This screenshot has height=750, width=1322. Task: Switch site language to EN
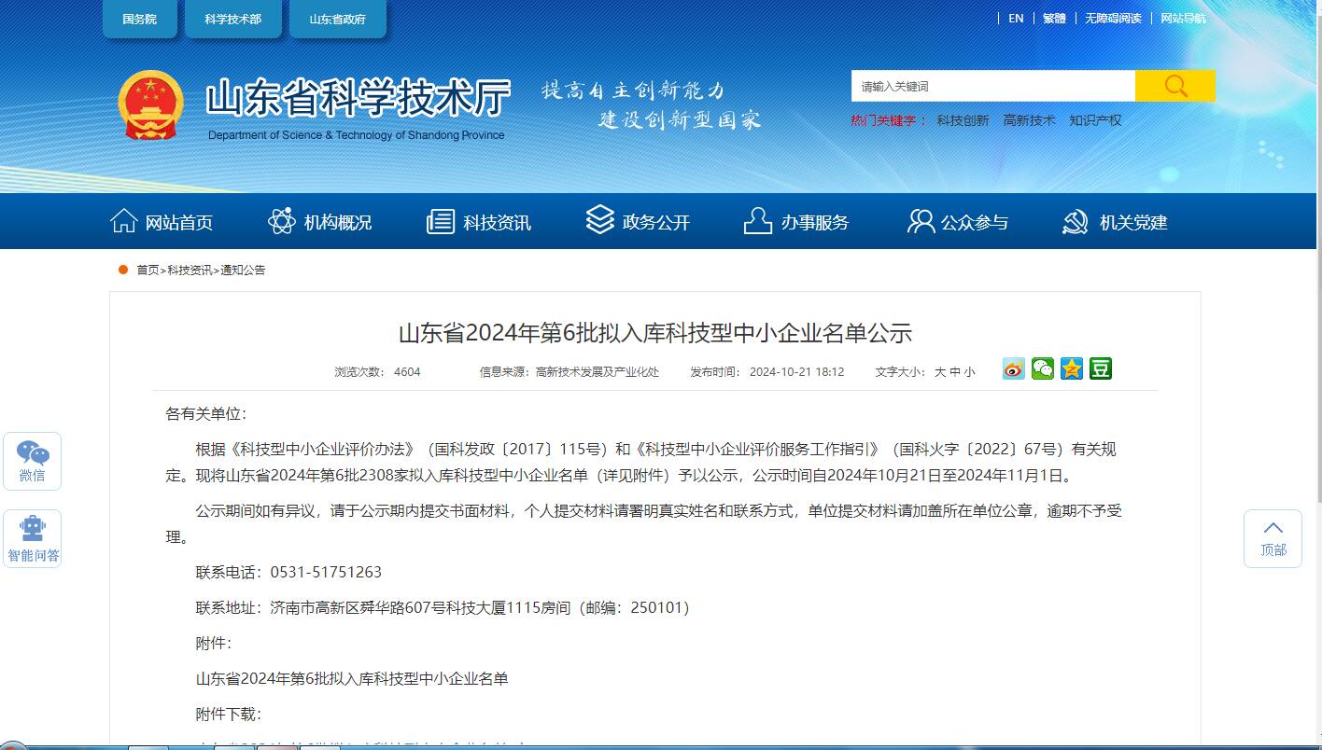pos(1016,19)
